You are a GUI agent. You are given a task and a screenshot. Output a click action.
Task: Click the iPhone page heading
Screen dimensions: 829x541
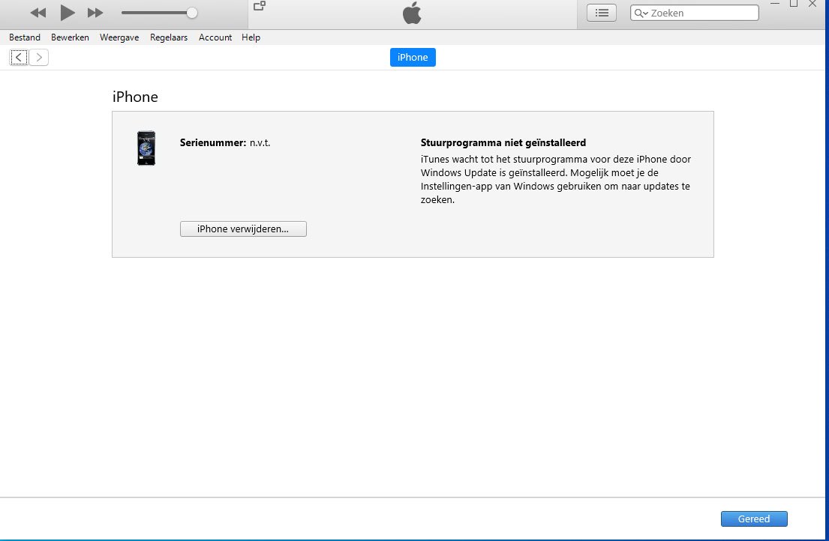point(135,97)
